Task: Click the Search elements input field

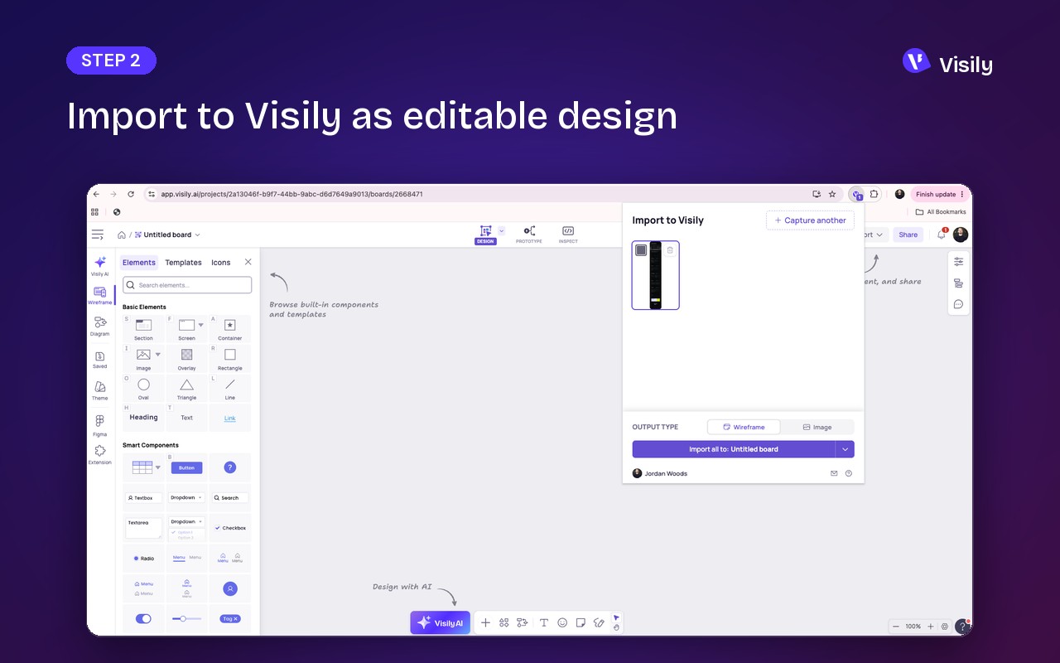Action: coord(187,285)
